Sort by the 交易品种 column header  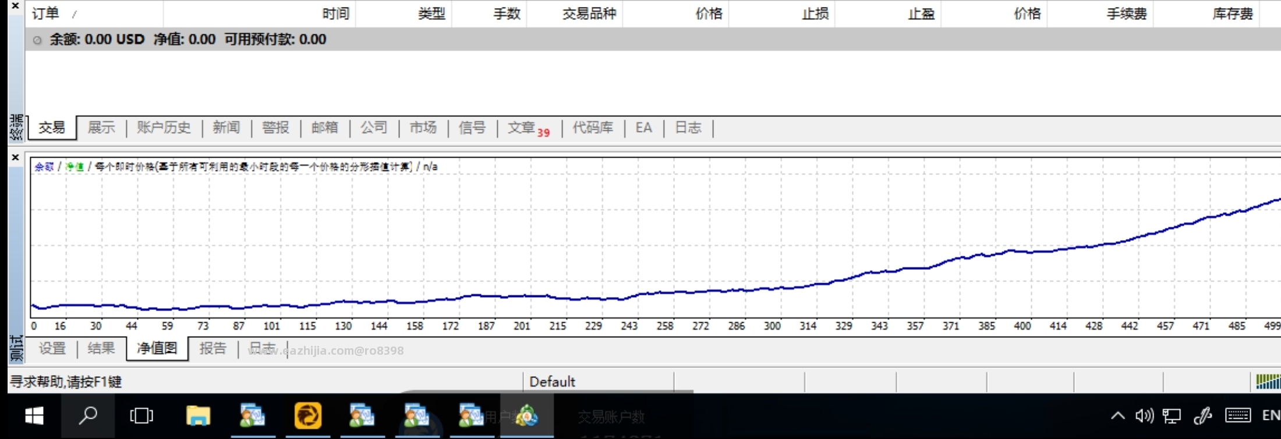click(575, 14)
